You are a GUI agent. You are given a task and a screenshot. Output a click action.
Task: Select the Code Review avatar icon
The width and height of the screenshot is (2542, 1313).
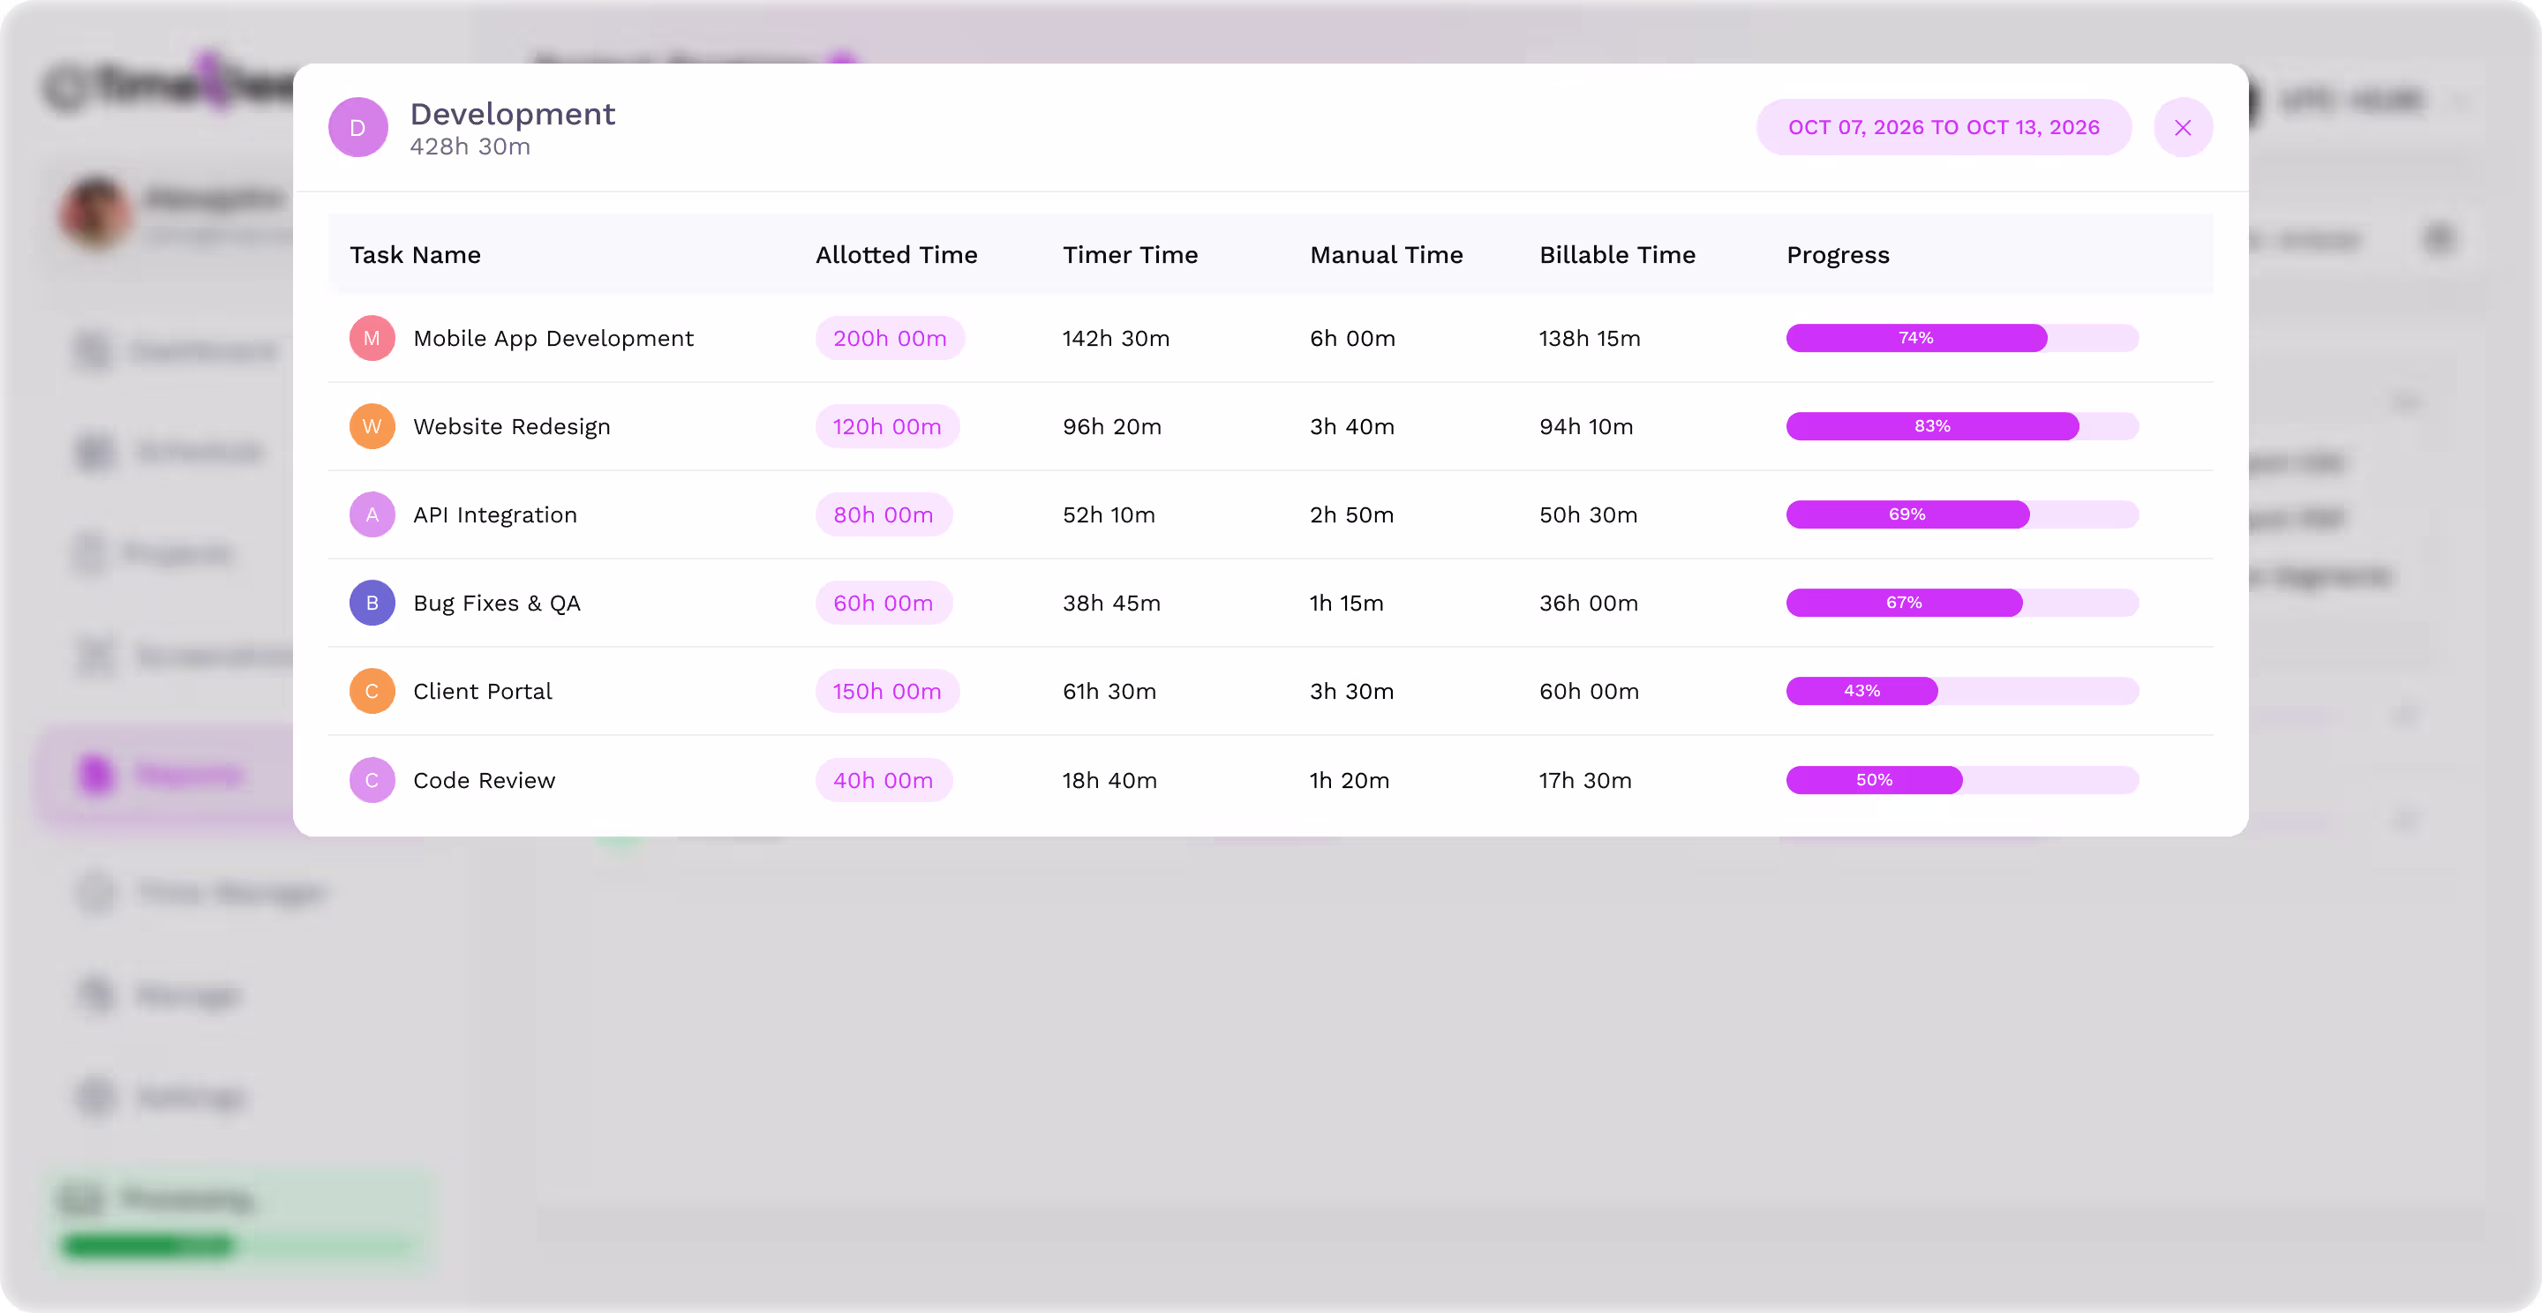coord(372,780)
